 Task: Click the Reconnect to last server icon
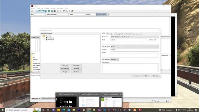(60, 11)
